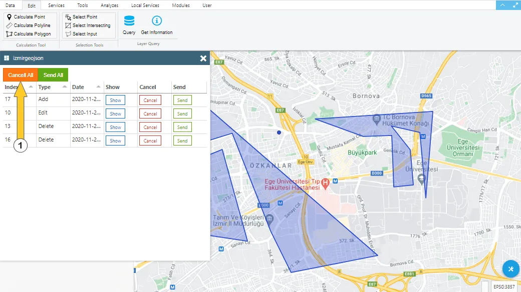This screenshot has width=521, height=292.
Task: Open the Query layer tool
Action: point(129,25)
